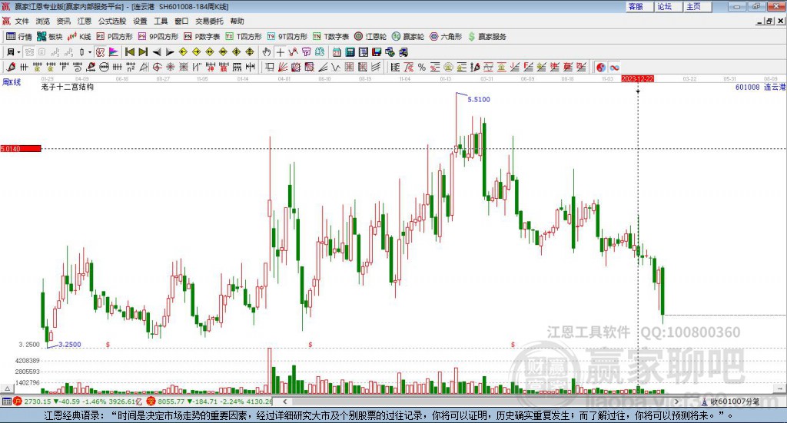Click the red 2023-12-22 date marker

(x=637, y=78)
